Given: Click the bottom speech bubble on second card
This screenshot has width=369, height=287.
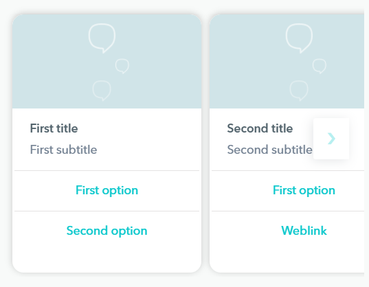Looking at the screenshot, I should [299, 91].
